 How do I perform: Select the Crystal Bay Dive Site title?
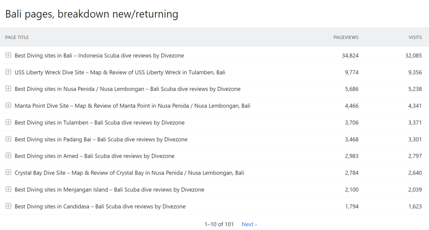pos(129,173)
